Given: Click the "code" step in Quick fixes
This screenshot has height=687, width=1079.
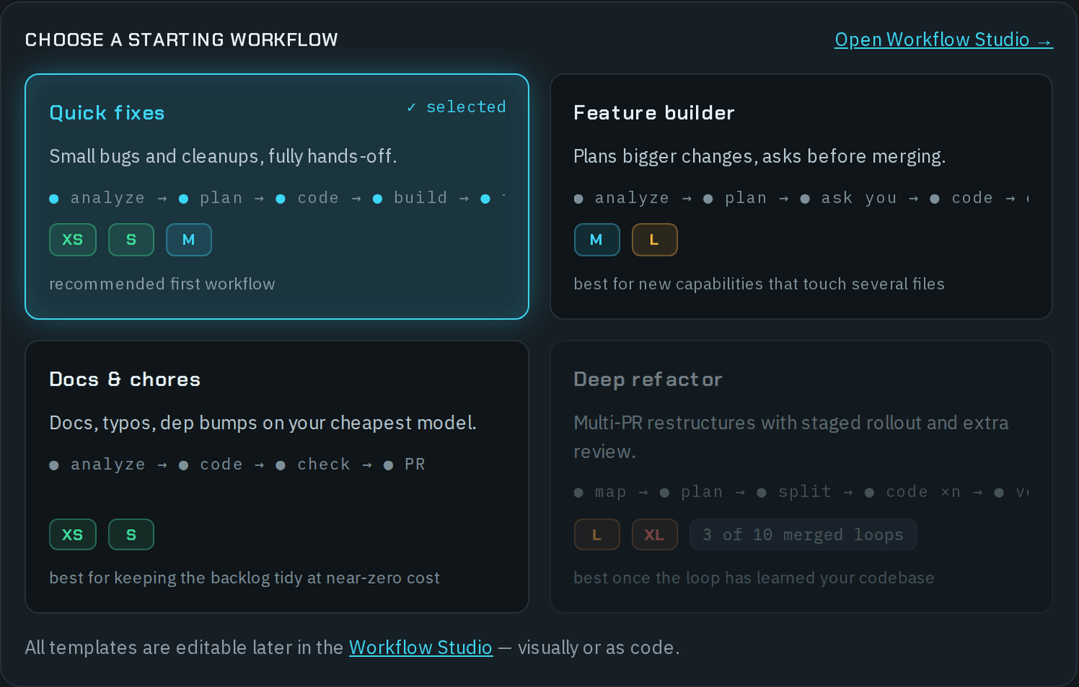Looking at the screenshot, I should [308, 198].
